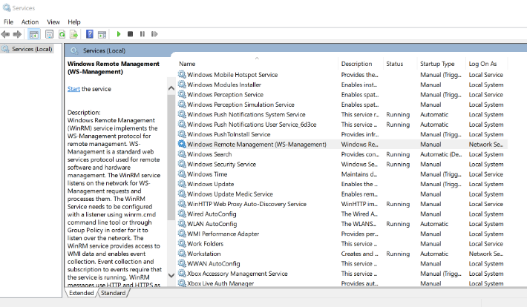This screenshot has width=527, height=307.
Task: Click description pane scroll up arrow
Action: click(171, 88)
